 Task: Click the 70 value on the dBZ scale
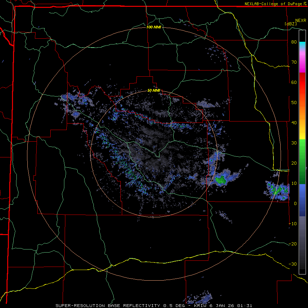(294, 62)
